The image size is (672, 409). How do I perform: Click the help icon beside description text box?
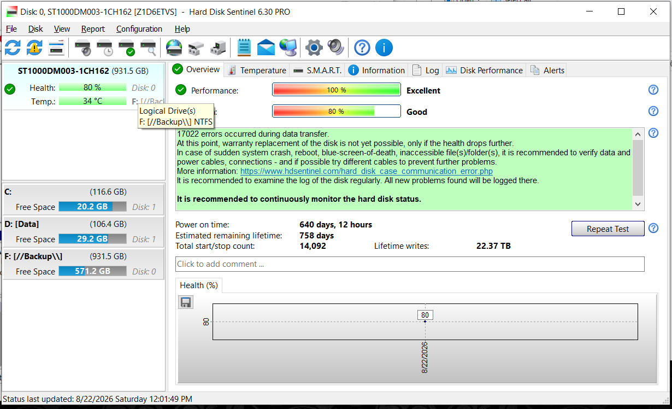tap(653, 133)
